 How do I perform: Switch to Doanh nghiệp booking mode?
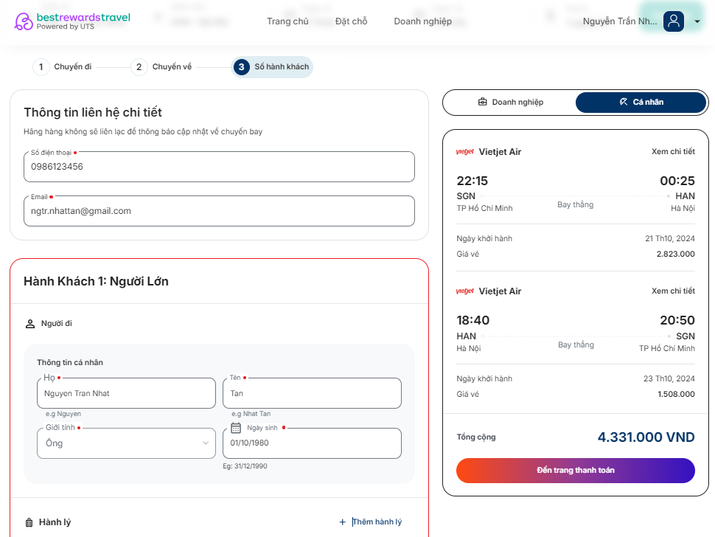coord(510,103)
